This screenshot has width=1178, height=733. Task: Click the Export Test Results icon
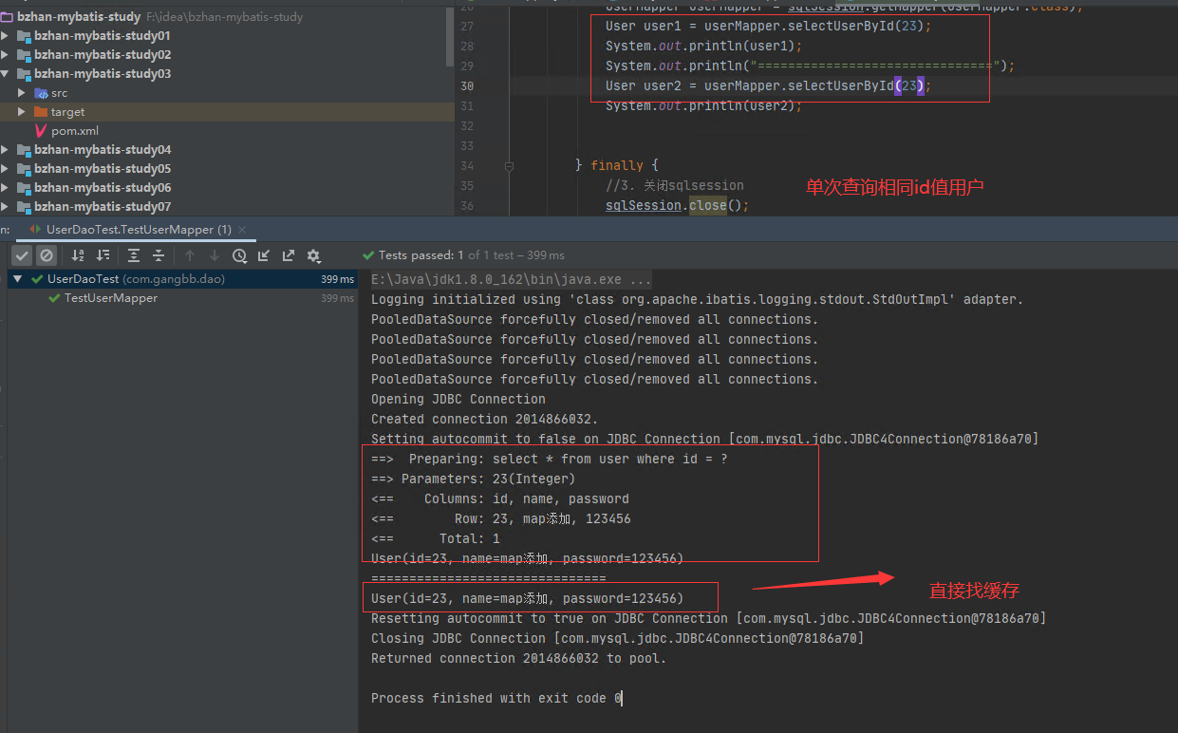289,255
